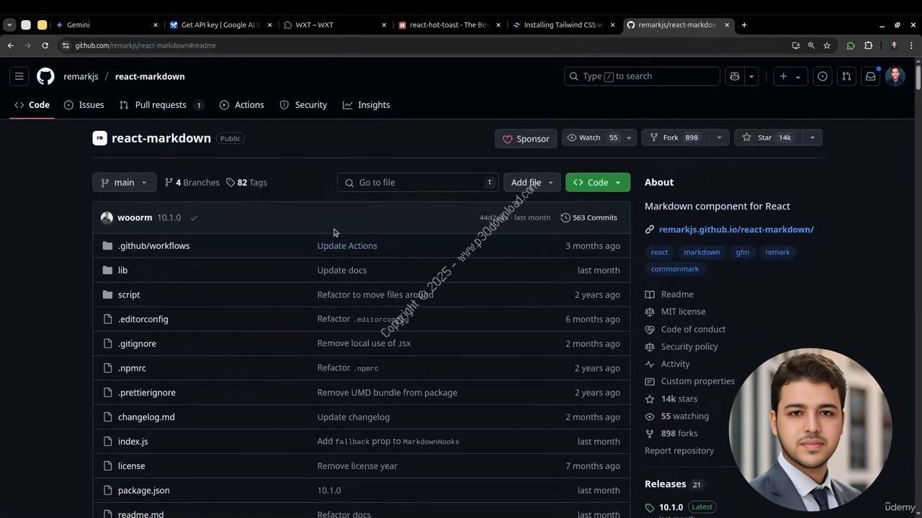View the 82 Tags link

point(246,183)
